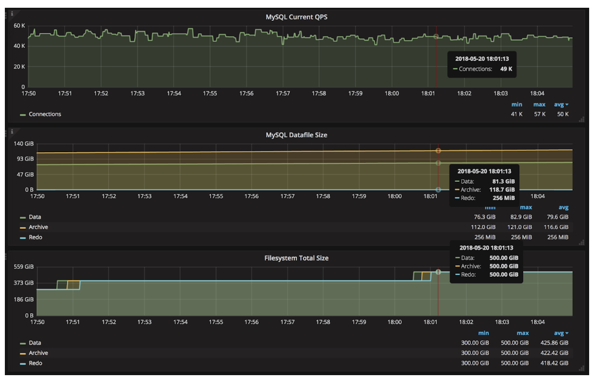
Task: Hide the Archive series in MySQL Datafile Size
Action: pos(38,227)
